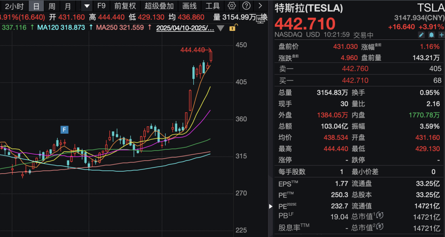
Task: Open the date range dropdown triangle
Action: [221, 28]
